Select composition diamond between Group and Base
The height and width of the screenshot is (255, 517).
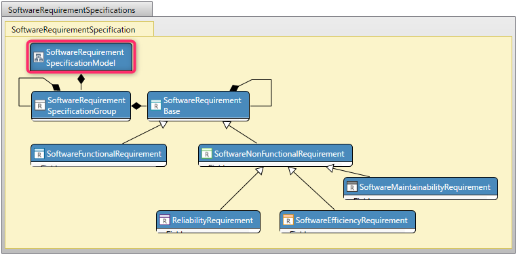136,106
